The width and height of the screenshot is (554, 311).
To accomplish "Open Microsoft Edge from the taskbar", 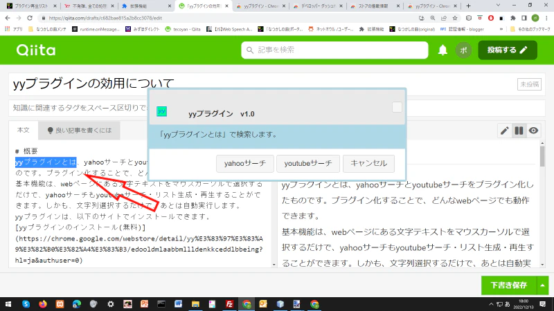I will tap(76, 304).
